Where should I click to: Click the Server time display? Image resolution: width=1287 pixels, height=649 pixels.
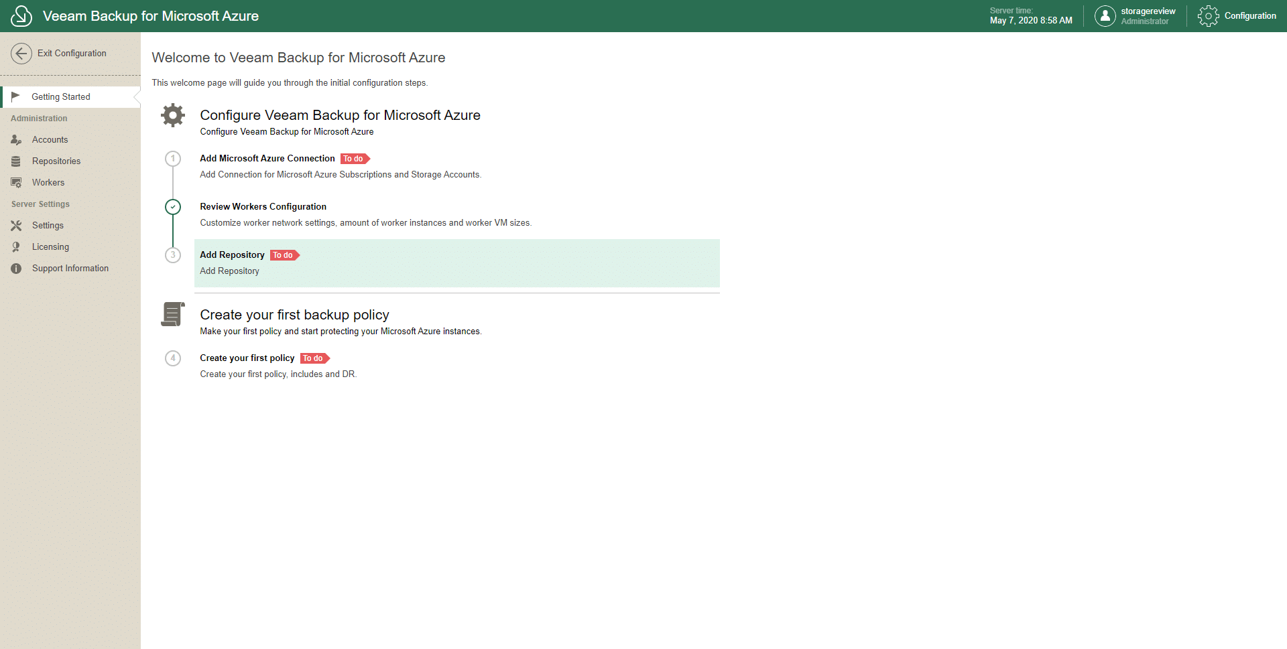click(x=1031, y=15)
